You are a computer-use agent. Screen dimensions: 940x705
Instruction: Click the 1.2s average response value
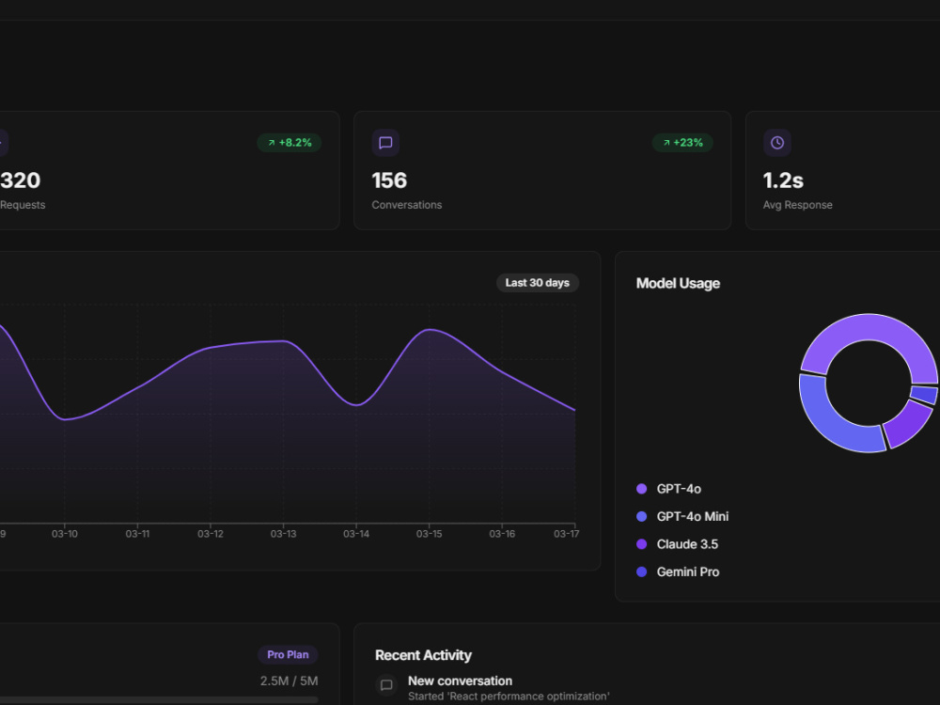pos(783,180)
